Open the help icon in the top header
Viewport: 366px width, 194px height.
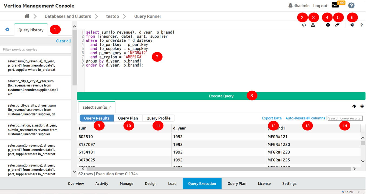click(x=351, y=5)
